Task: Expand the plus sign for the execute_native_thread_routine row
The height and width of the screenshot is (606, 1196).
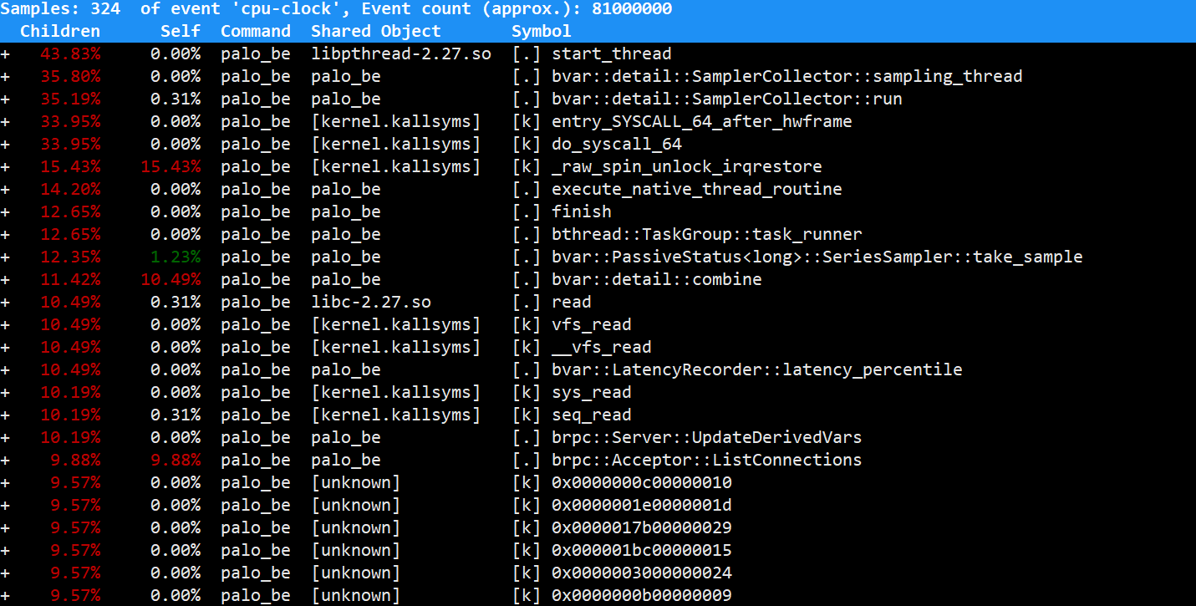Action: 5,189
